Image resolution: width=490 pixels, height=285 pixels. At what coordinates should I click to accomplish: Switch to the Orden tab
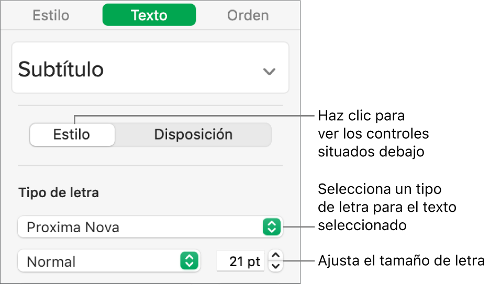(x=248, y=15)
